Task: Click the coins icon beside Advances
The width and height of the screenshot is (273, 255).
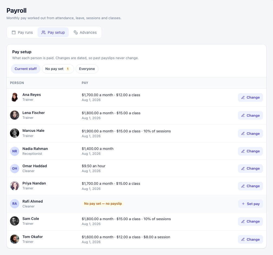Action: click(x=76, y=32)
